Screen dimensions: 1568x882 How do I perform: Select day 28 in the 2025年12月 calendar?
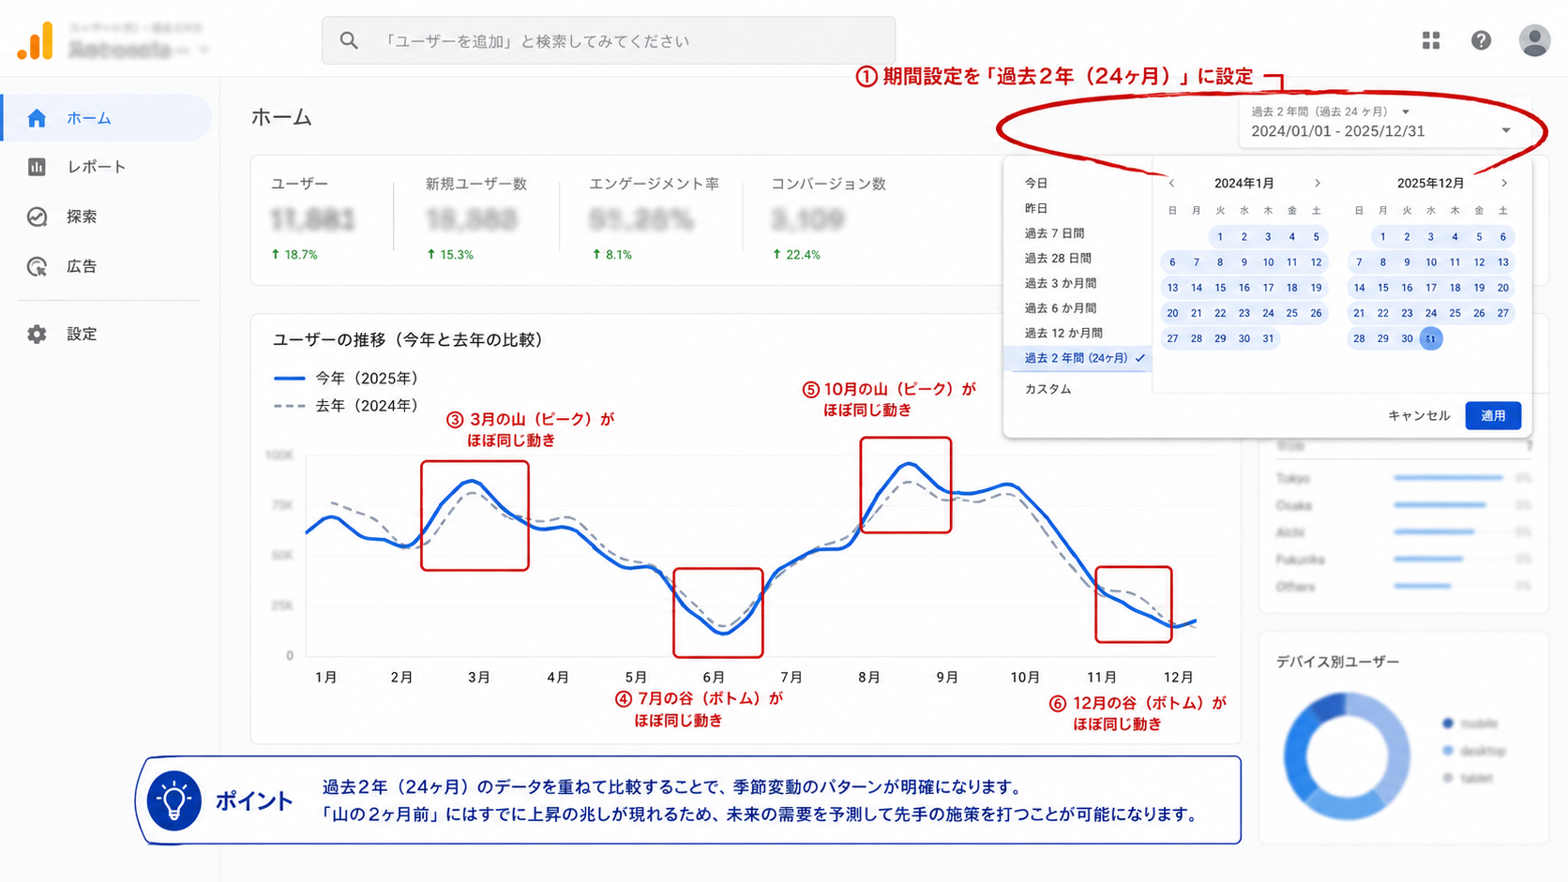(1359, 338)
